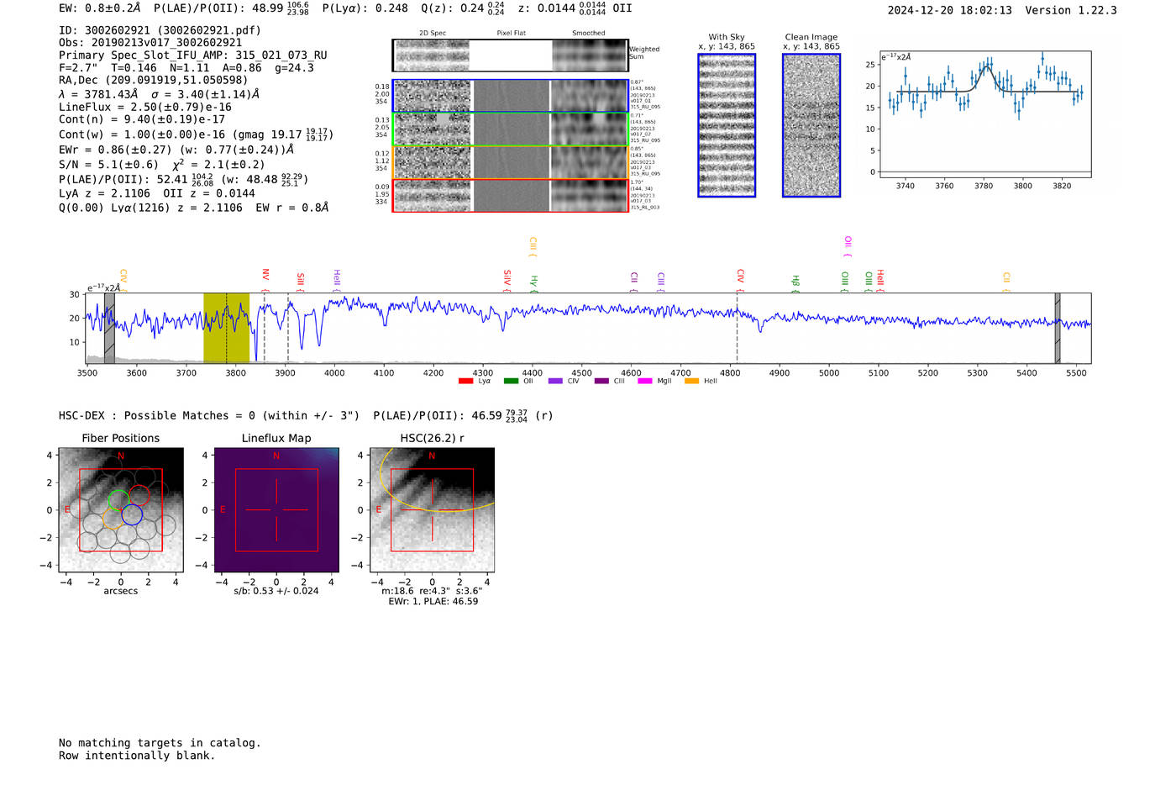Screen dimensions: 1176x801
Task: Click "No matching targets in catalog." text
Action: 160,743
